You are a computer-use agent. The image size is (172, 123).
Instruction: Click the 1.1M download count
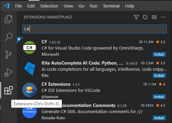(x=150, y=84)
